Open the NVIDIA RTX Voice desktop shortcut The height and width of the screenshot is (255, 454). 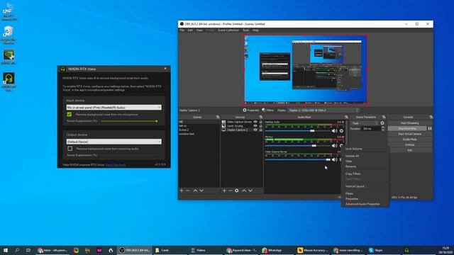(x=9, y=82)
